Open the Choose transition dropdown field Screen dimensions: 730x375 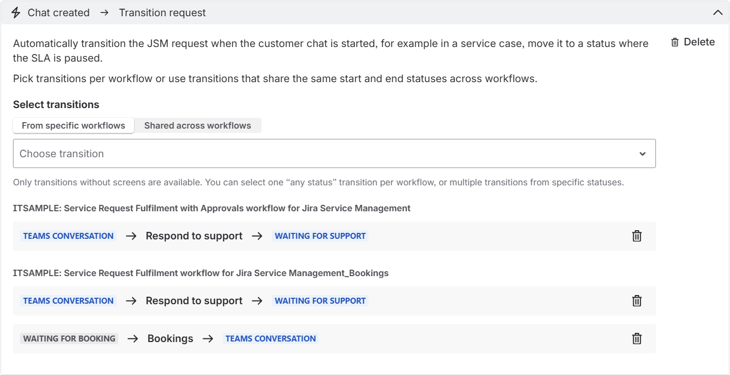point(324,153)
